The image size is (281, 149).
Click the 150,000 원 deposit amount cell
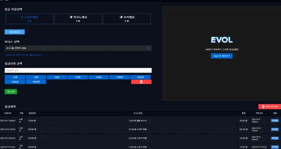32,138
